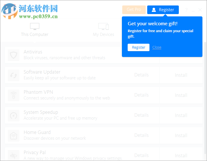Click the System Speedup title text
The width and height of the screenshot is (207, 161).
(x=41, y=112)
